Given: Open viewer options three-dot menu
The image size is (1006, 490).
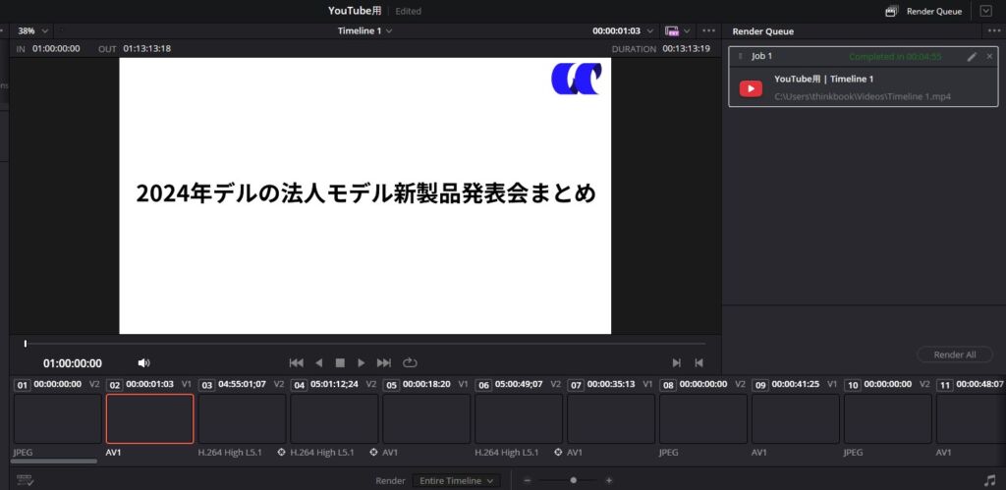Looking at the screenshot, I should click(708, 30).
